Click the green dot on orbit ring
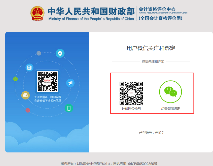The width and height of the screenshot is (213, 166). pos(15,79)
